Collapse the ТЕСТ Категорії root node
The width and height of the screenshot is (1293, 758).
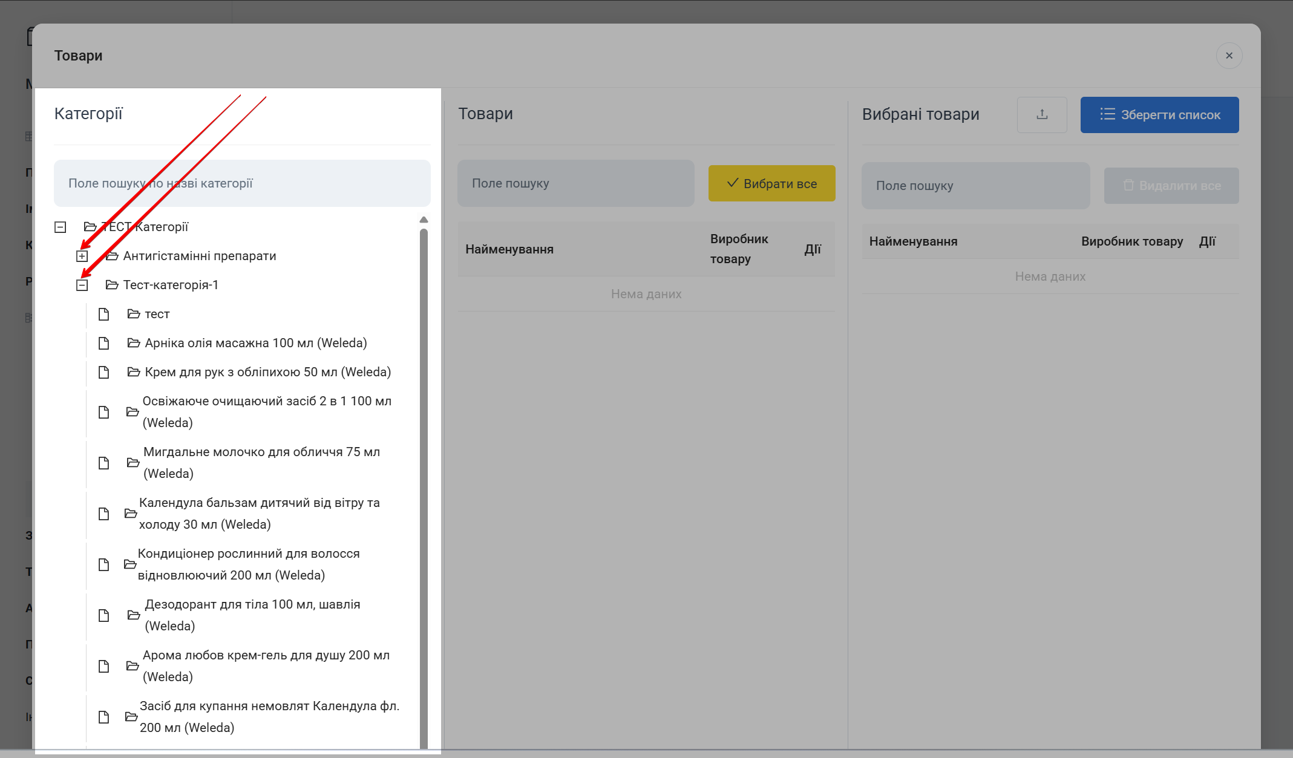[x=61, y=227]
